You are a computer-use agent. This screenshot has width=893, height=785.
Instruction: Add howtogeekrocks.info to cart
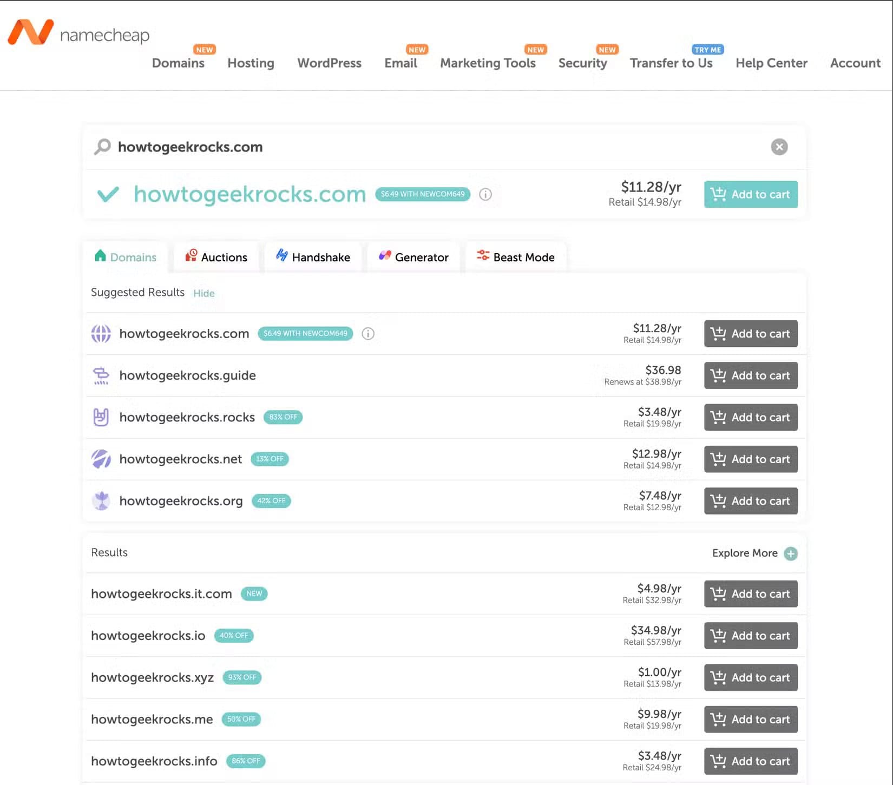click(751, 761)
